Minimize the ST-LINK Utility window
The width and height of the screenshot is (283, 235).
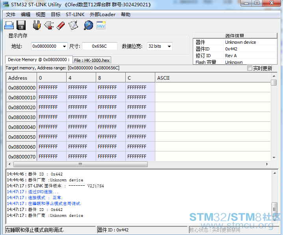[x=246, y=3]
